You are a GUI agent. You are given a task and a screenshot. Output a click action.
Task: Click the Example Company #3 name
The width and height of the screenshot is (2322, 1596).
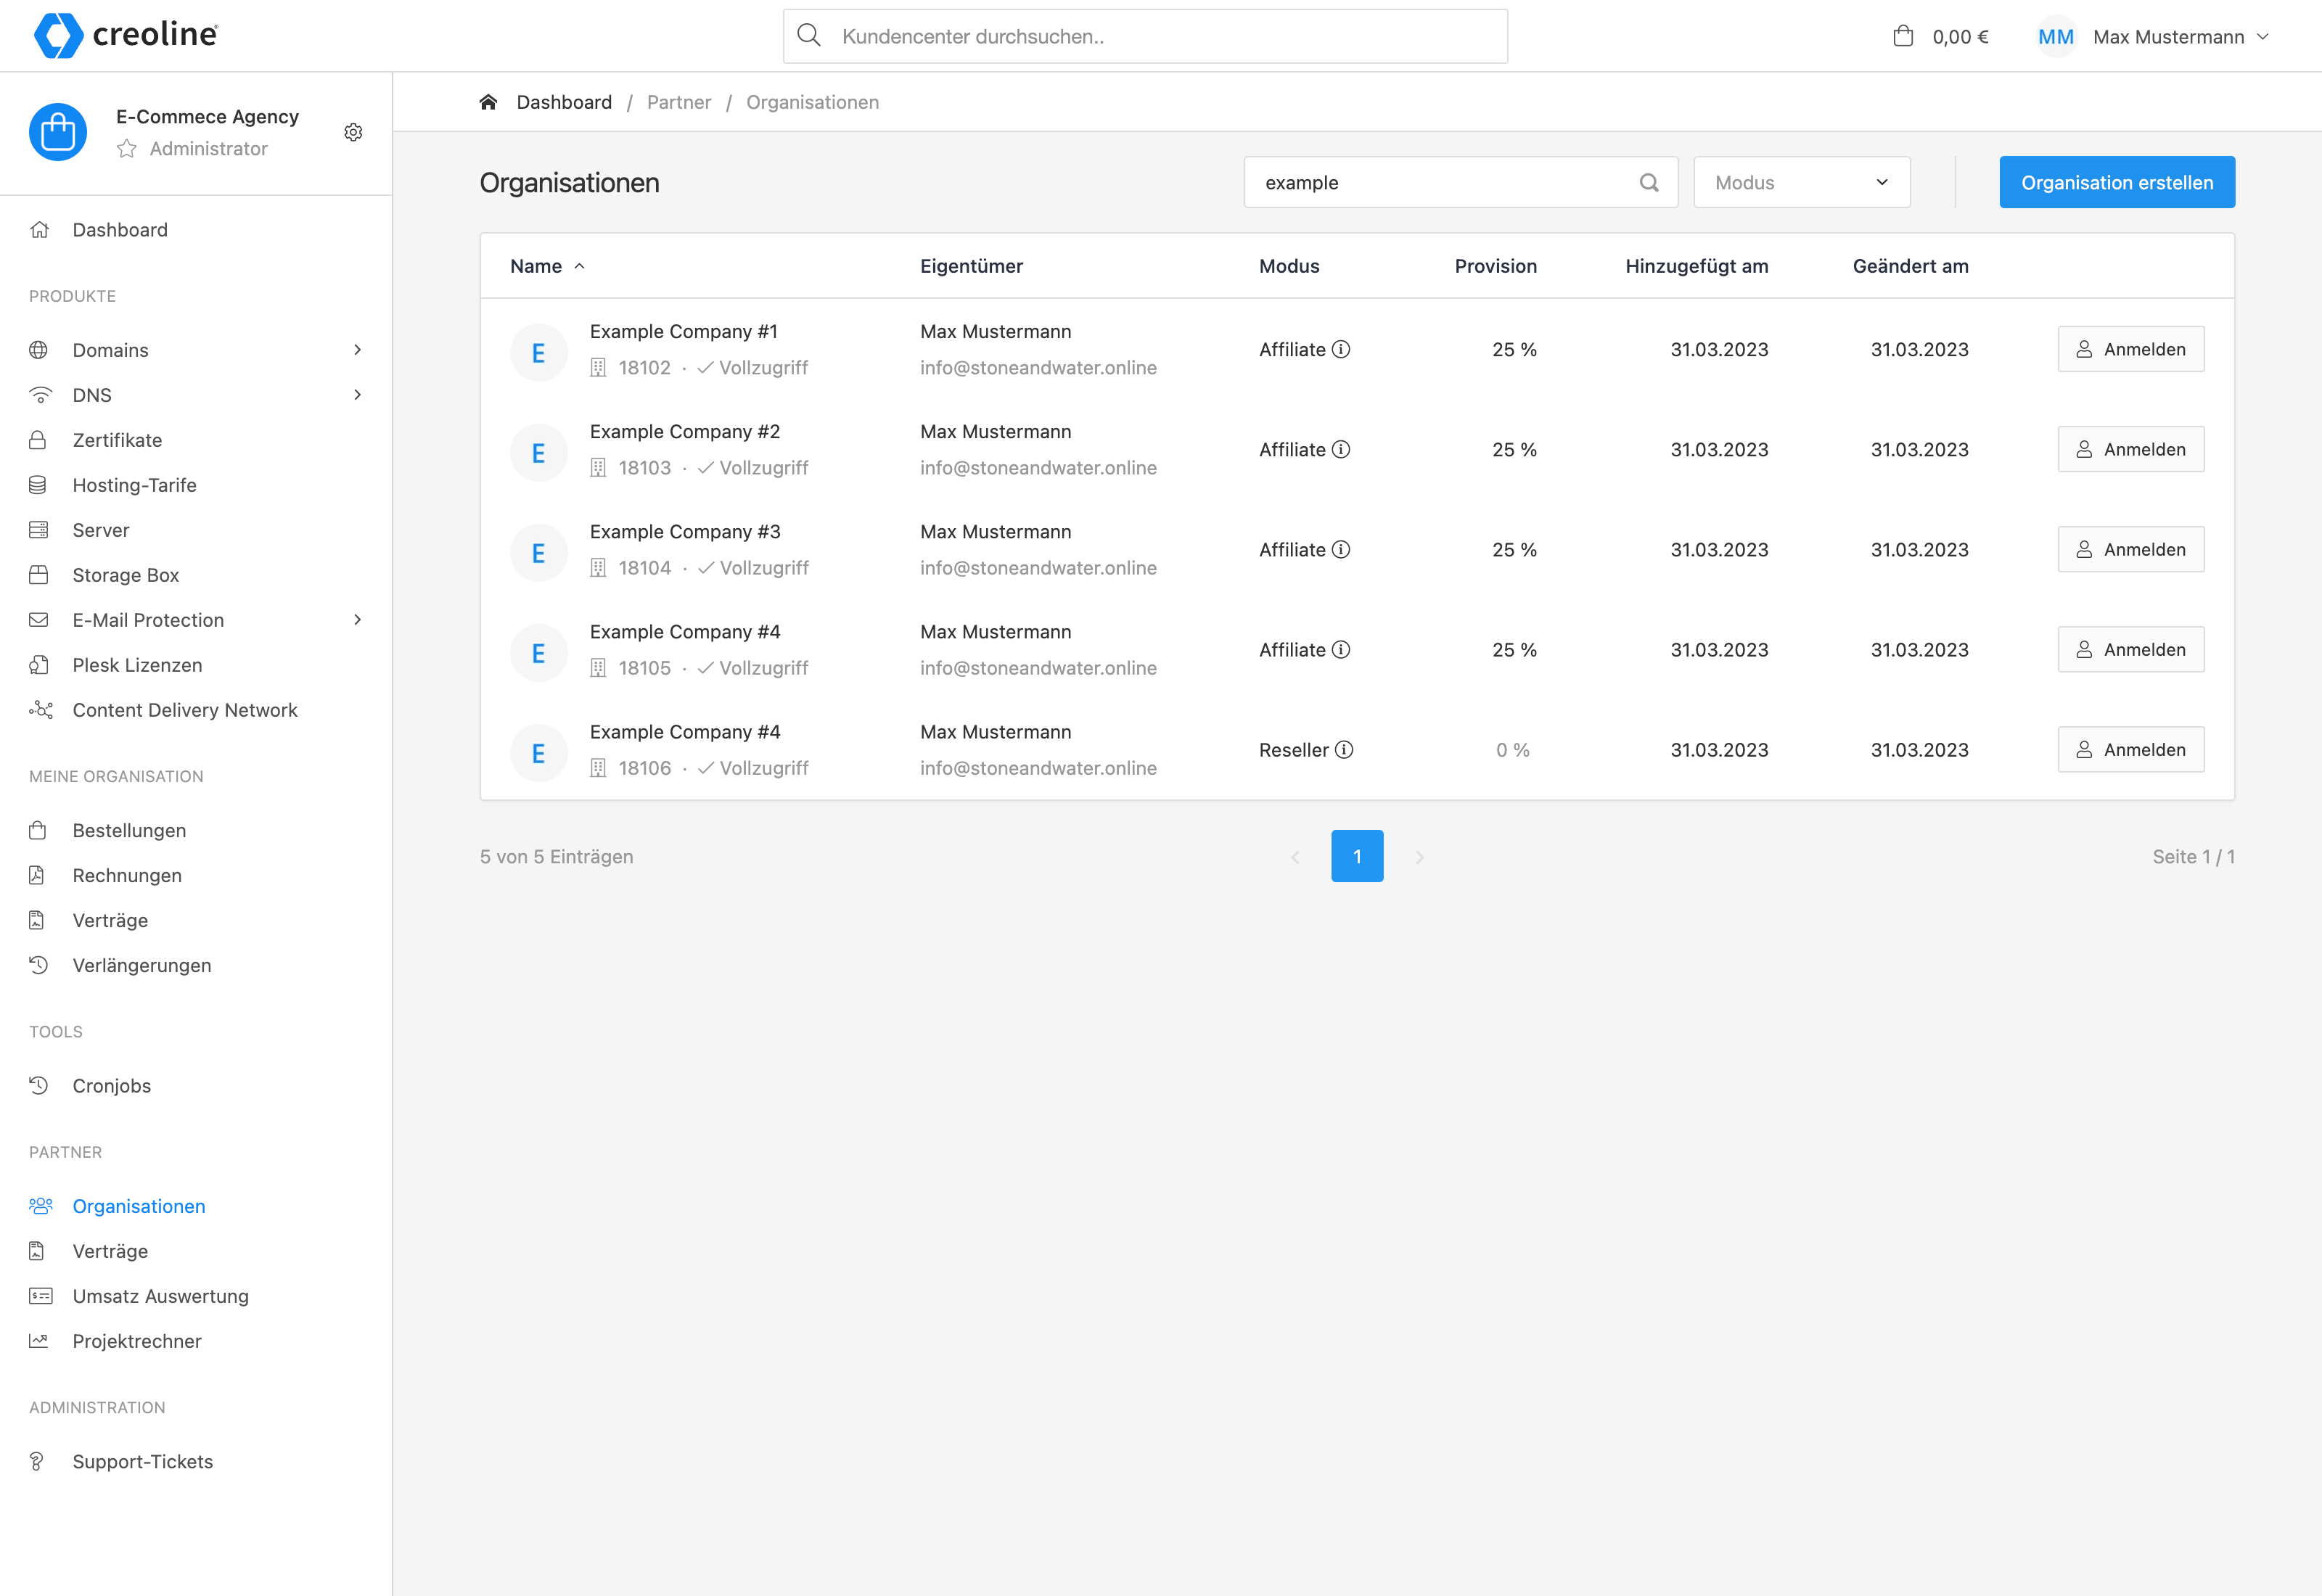point(685,532)
